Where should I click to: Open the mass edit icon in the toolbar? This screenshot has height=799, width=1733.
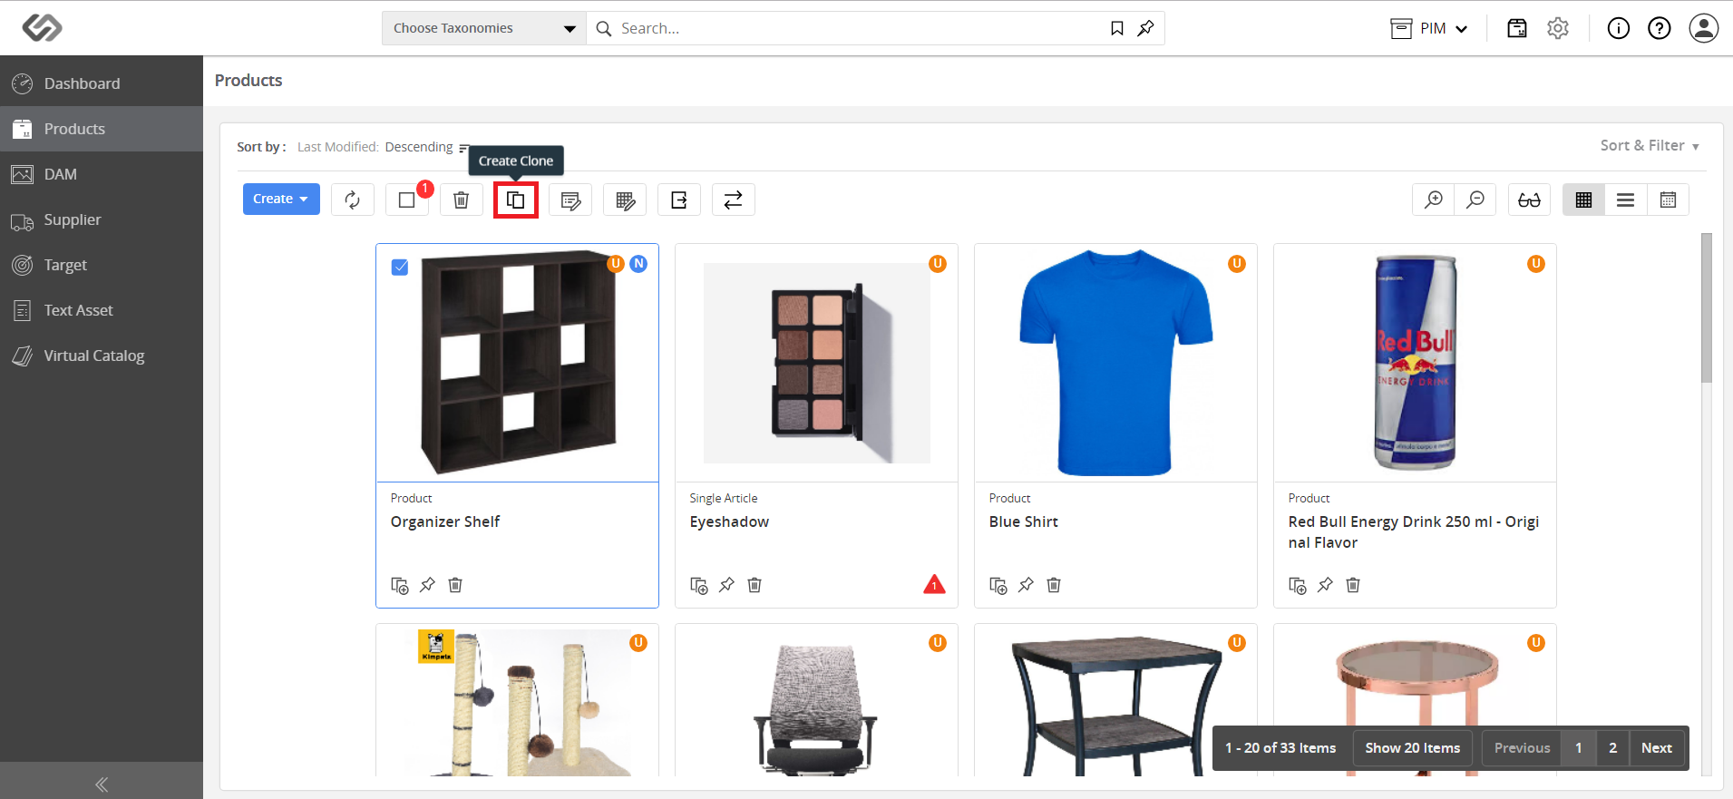click(x=570, y=200)
